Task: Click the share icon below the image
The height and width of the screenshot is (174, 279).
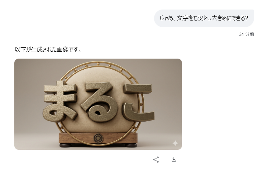Action: (156, 159)
